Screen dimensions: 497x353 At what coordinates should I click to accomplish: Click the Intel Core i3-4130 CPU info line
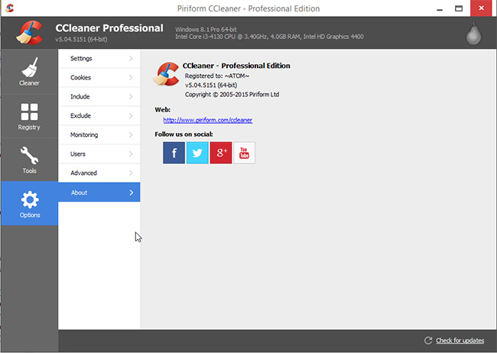point(269,37)
